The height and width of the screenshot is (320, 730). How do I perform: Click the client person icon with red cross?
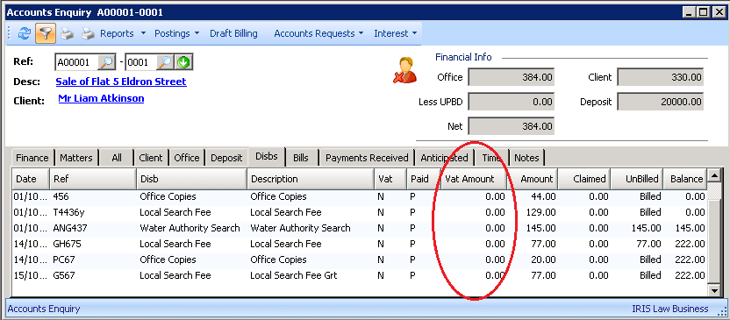404,70
